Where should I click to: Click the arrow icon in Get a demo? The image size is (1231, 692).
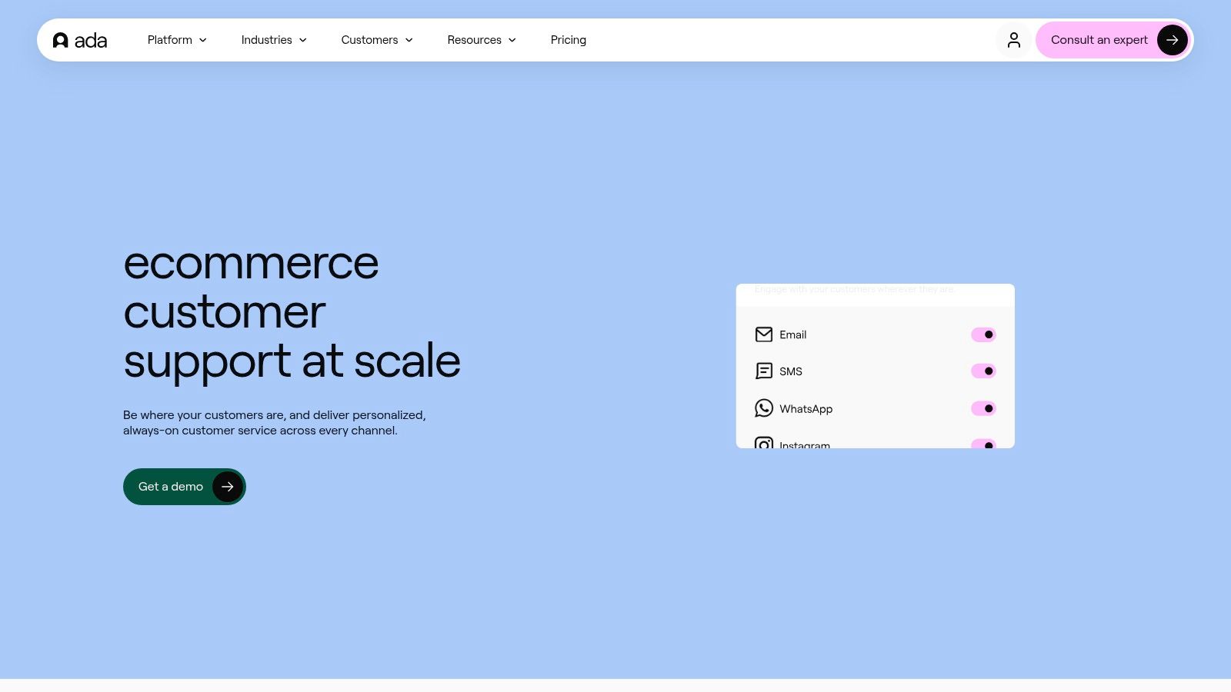pyautogui.click(x=227, y=487)
